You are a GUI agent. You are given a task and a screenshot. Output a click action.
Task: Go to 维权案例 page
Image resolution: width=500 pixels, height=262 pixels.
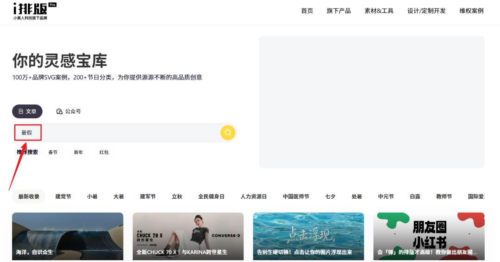pos(471,11)
